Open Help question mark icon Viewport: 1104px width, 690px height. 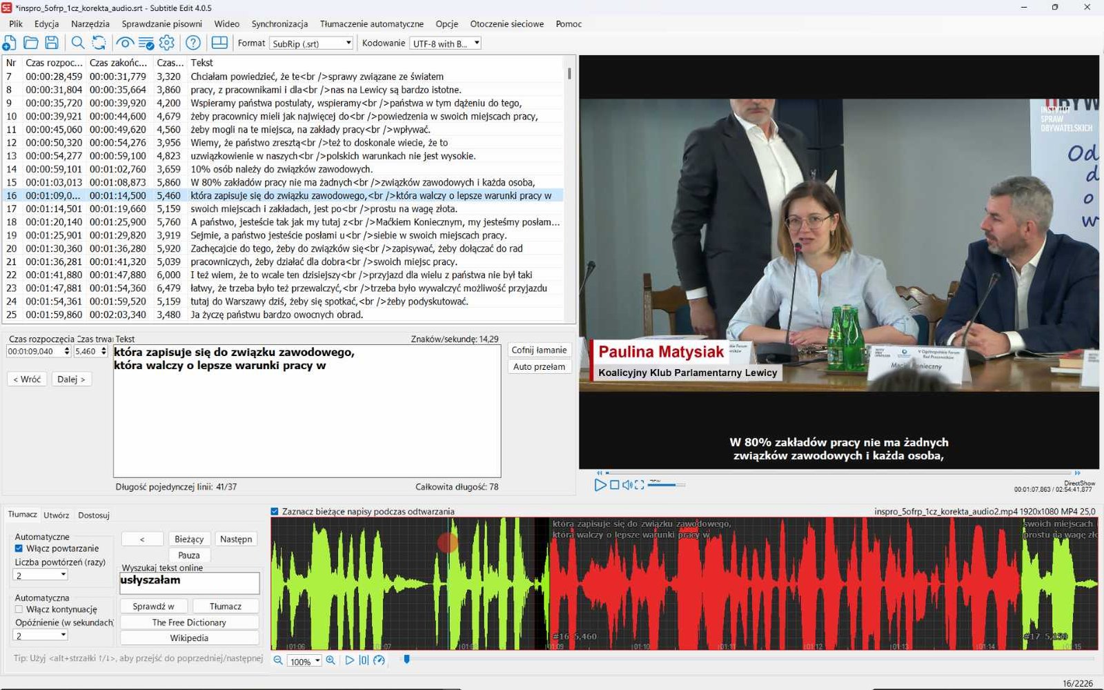193,43
